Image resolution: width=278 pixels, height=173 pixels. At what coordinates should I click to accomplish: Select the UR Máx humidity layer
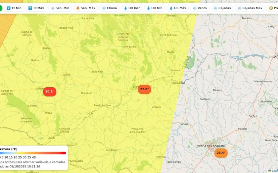(177, 8)
